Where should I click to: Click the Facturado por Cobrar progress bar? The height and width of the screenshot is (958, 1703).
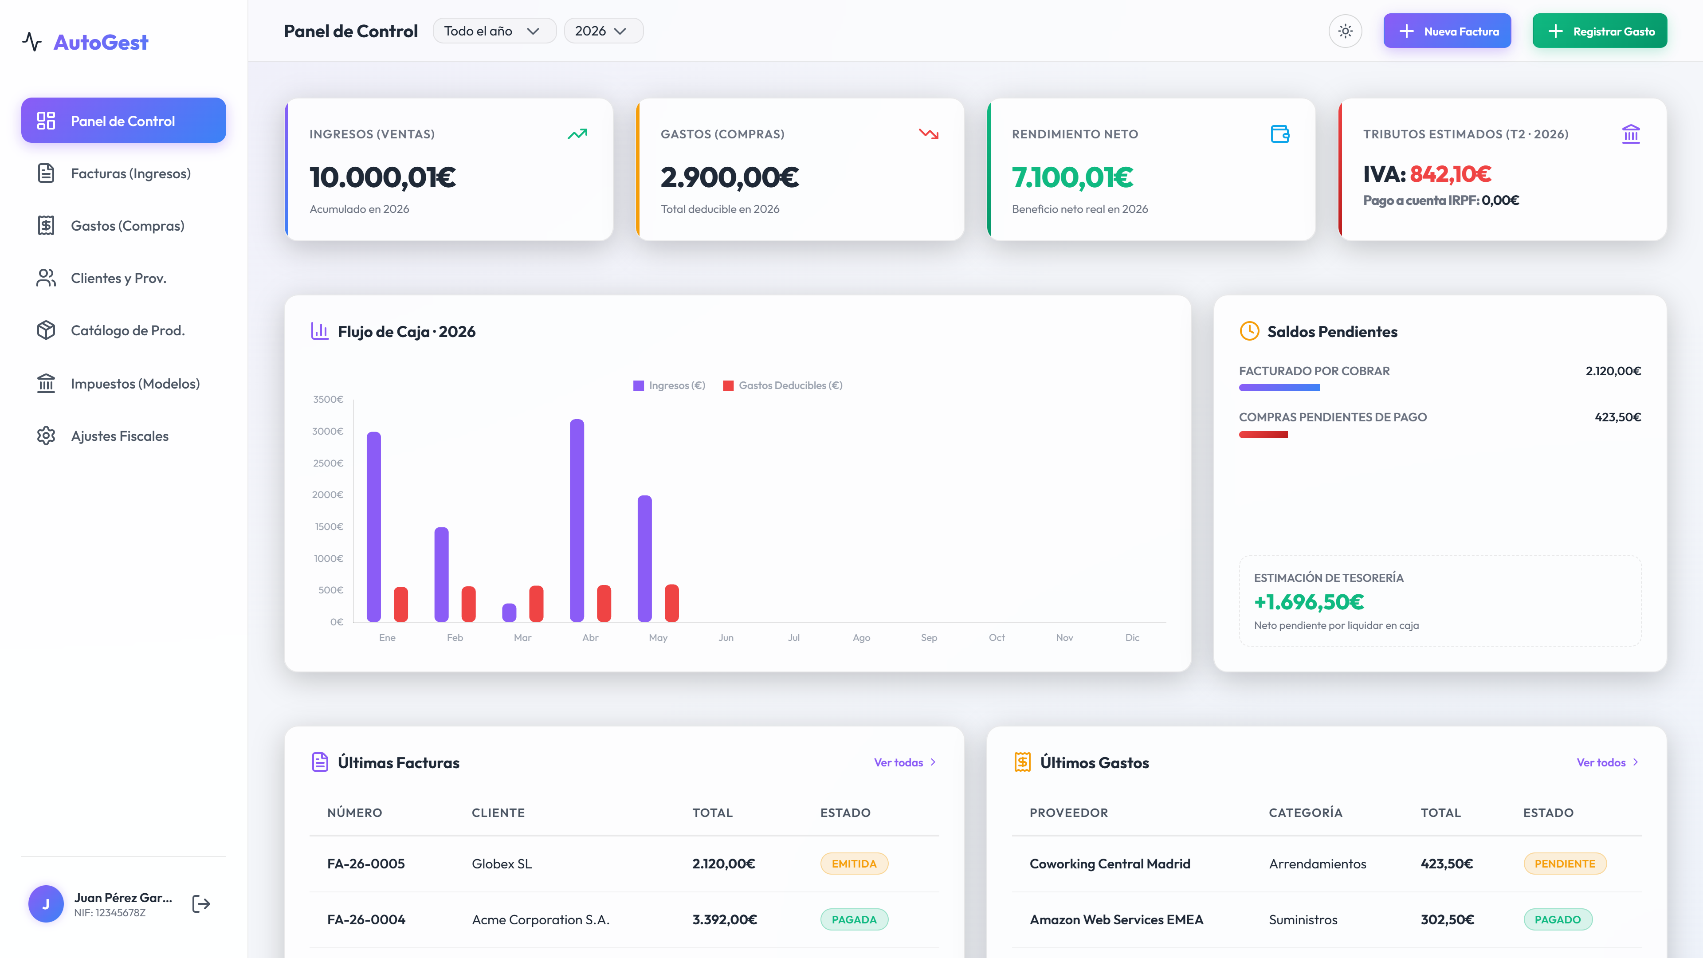pyautogui.click(x=1279, y=388)
